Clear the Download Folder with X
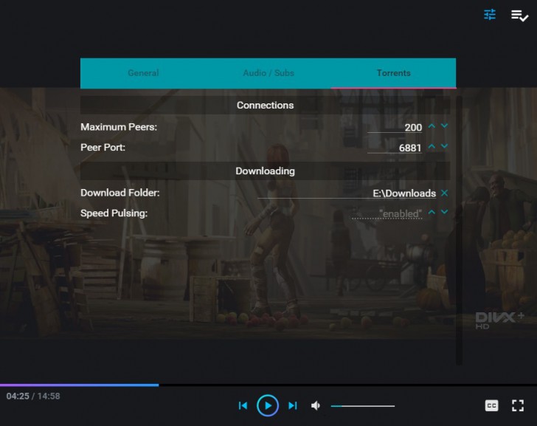This screenshot has width=537, height=426. [445, 193]
